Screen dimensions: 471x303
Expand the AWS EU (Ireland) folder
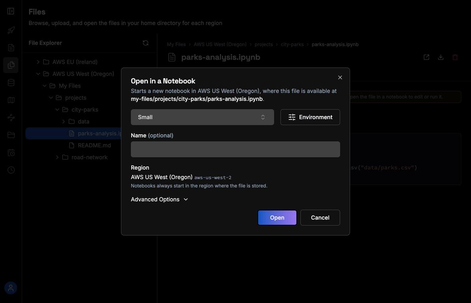coord(38,62)
